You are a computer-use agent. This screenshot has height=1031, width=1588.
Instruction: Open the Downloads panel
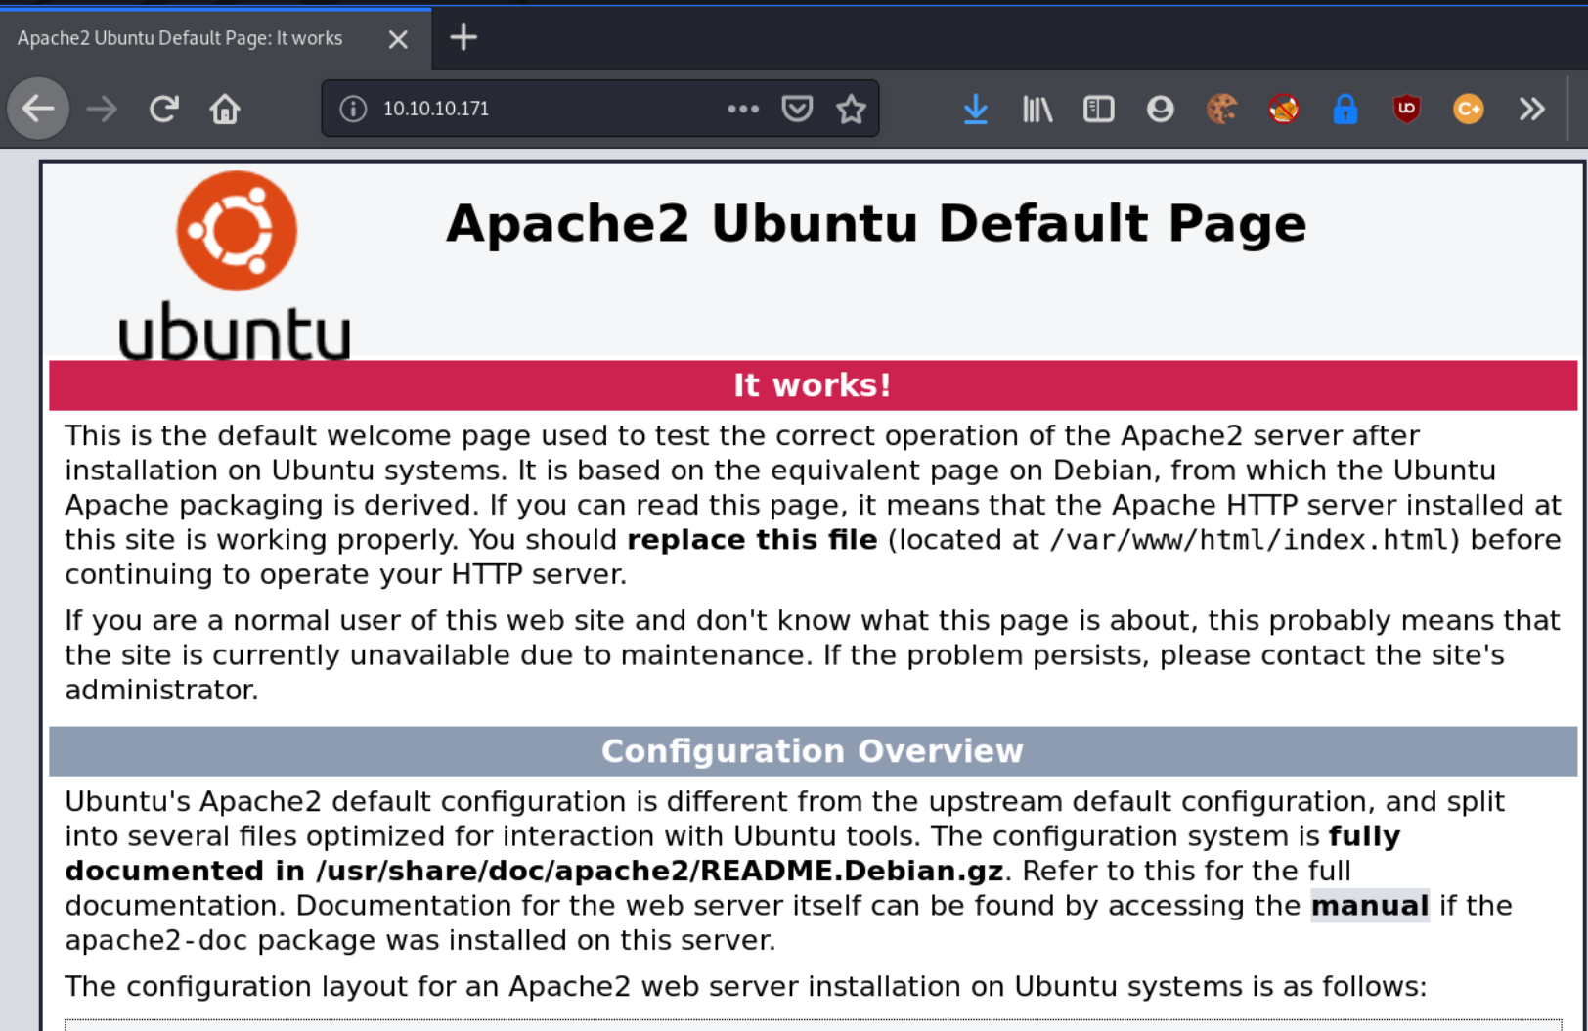click(975, 109)
